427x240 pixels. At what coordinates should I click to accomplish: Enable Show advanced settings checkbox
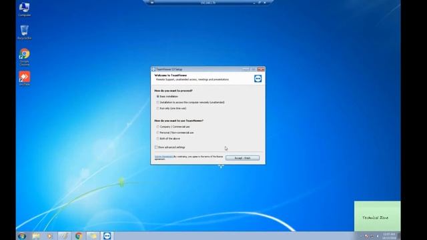click(156, 147)
